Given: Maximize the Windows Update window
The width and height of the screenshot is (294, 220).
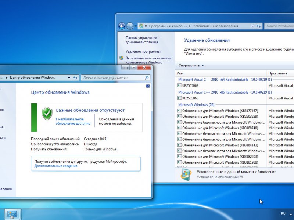Looking at the screenshot, I should coord(133,67).
